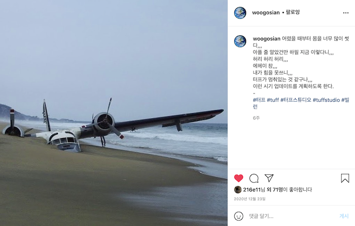
Task: Click the crashed airplane beach photo
Action: coord(114,113)
